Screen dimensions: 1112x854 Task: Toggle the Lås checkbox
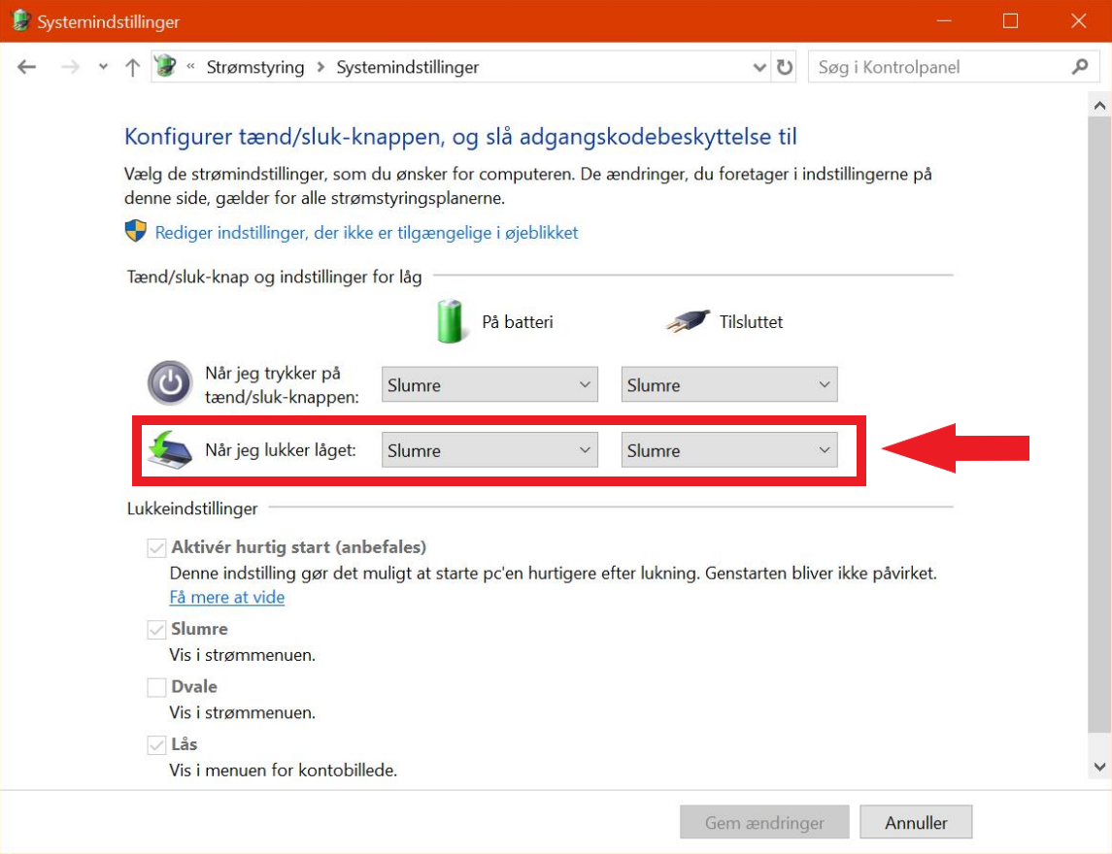156,745
